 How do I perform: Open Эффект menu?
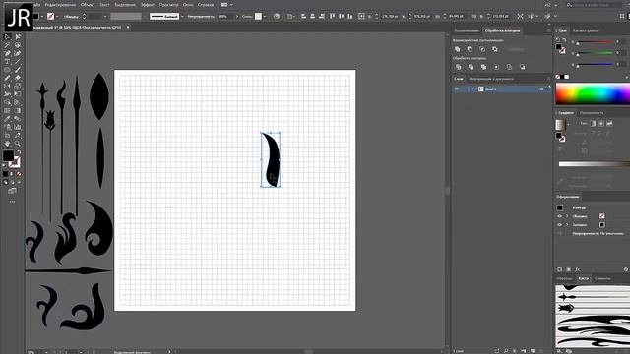pyautogui.click(x=148, y=5)
